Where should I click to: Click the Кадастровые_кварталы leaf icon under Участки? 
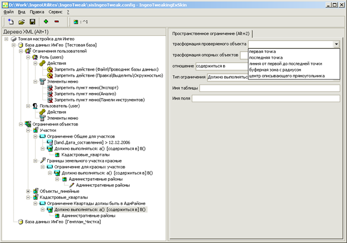pyautogui.click(x=57, y=155)
